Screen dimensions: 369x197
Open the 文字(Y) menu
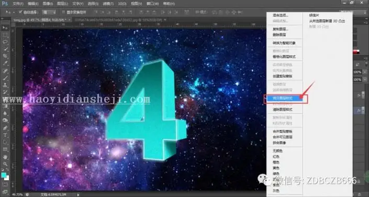[78, 4]
